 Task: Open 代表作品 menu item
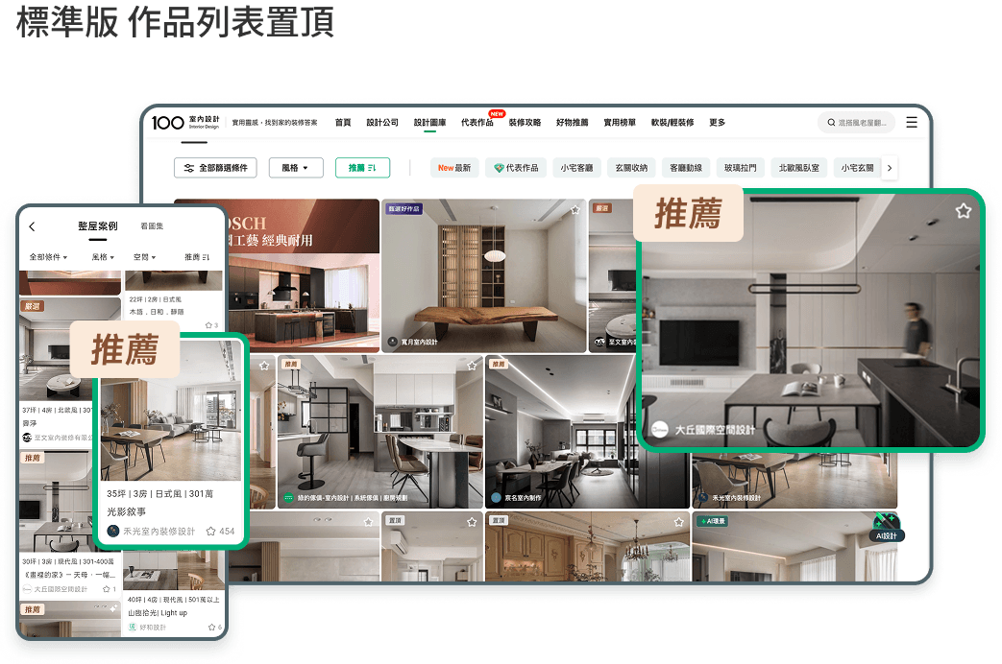[477, 123]
